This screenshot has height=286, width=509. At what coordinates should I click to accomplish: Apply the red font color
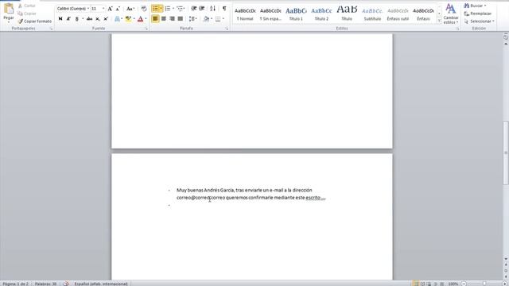tap(140, 19)
